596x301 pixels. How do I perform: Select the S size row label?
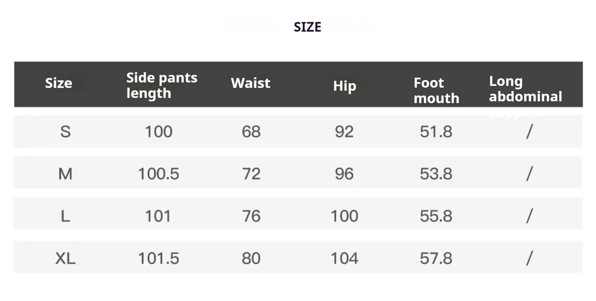pos(65,132)
